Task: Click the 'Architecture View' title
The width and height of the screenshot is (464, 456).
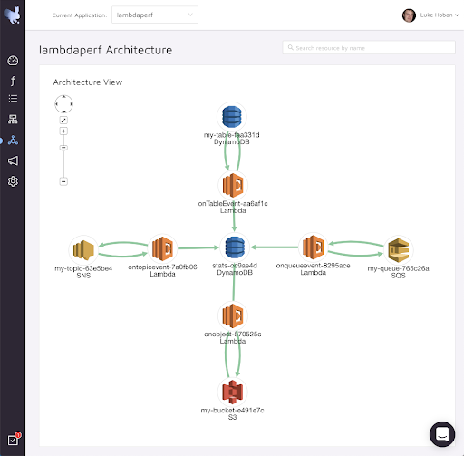Action: pyautogui.click(x=88, y=82)
